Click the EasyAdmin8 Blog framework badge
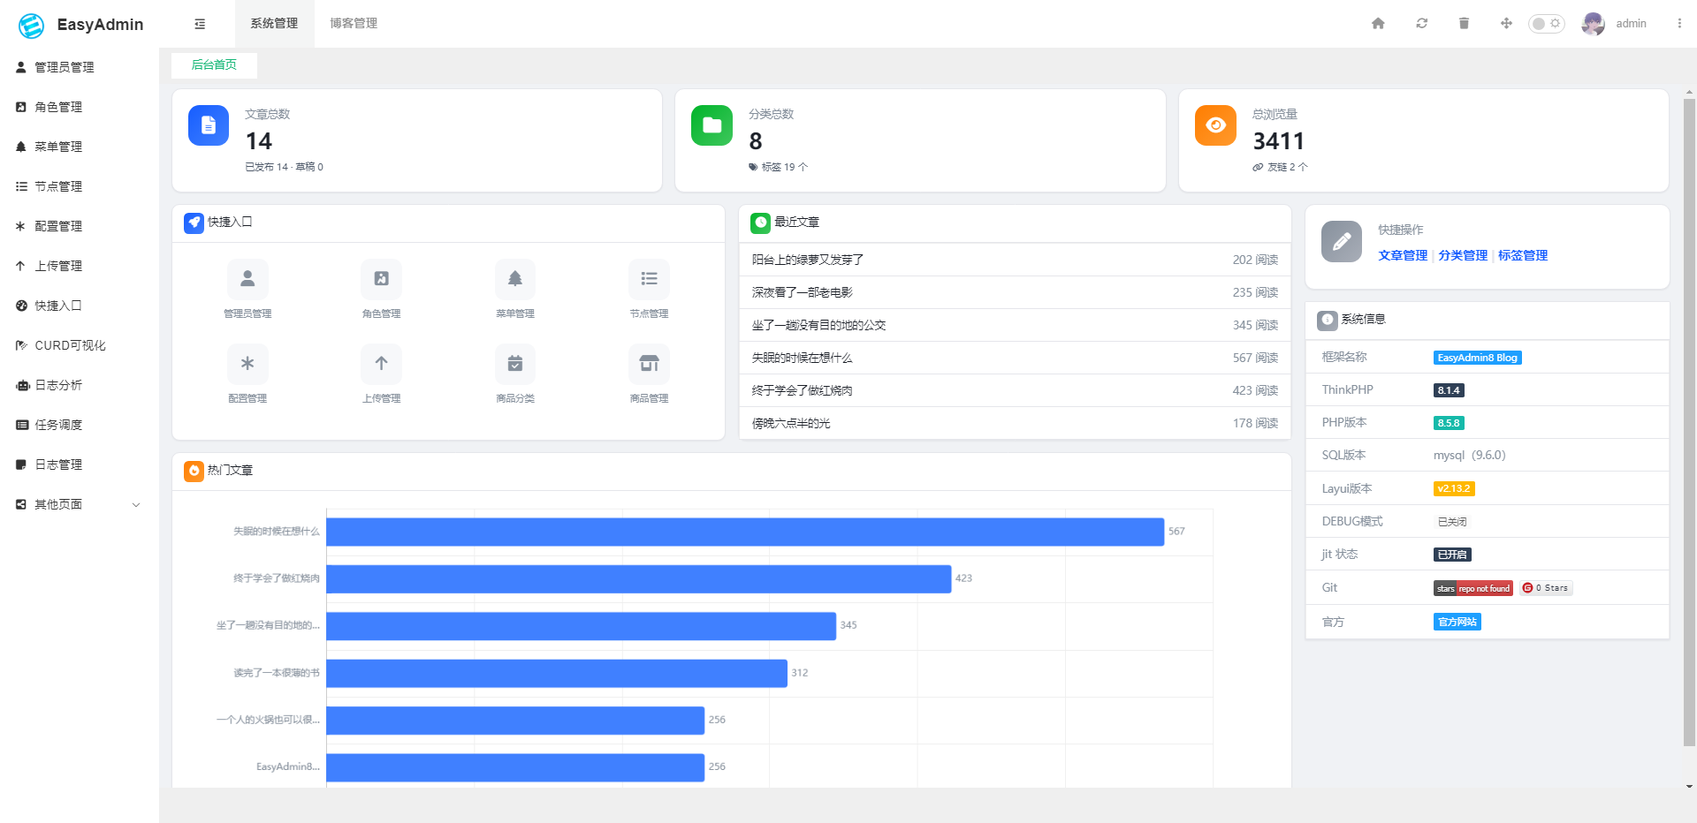The image size is (1697, 823). coord(1477,358)
